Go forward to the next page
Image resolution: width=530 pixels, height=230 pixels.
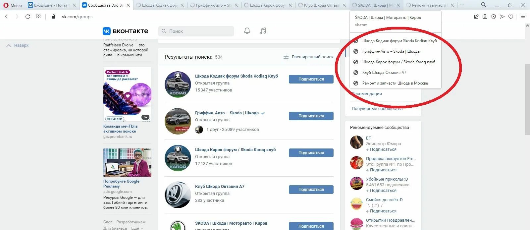(17, 17)
